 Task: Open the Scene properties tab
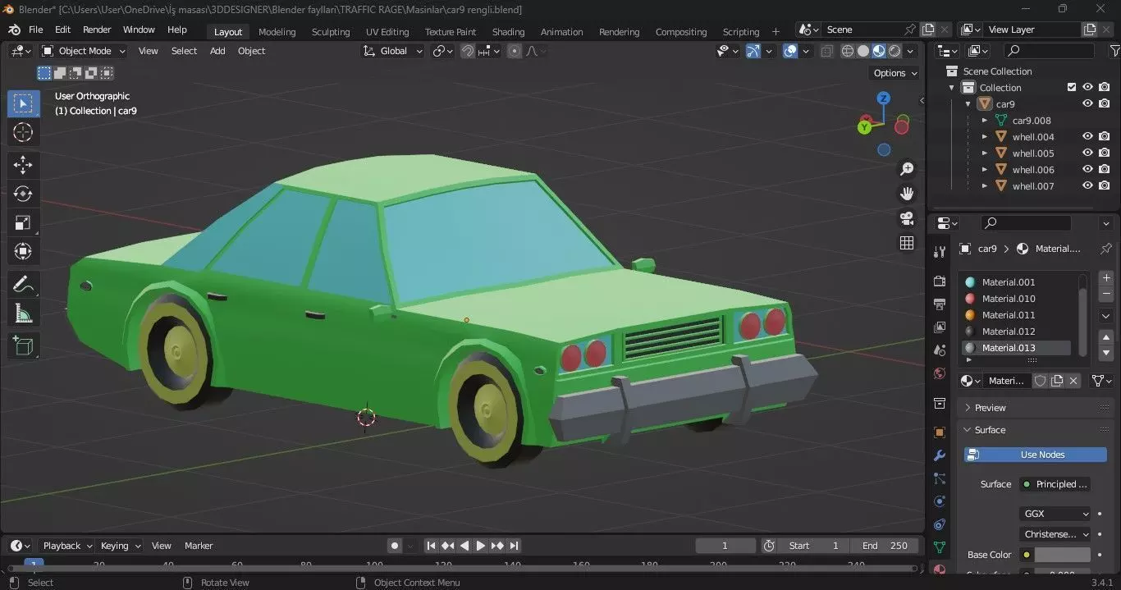940,350
